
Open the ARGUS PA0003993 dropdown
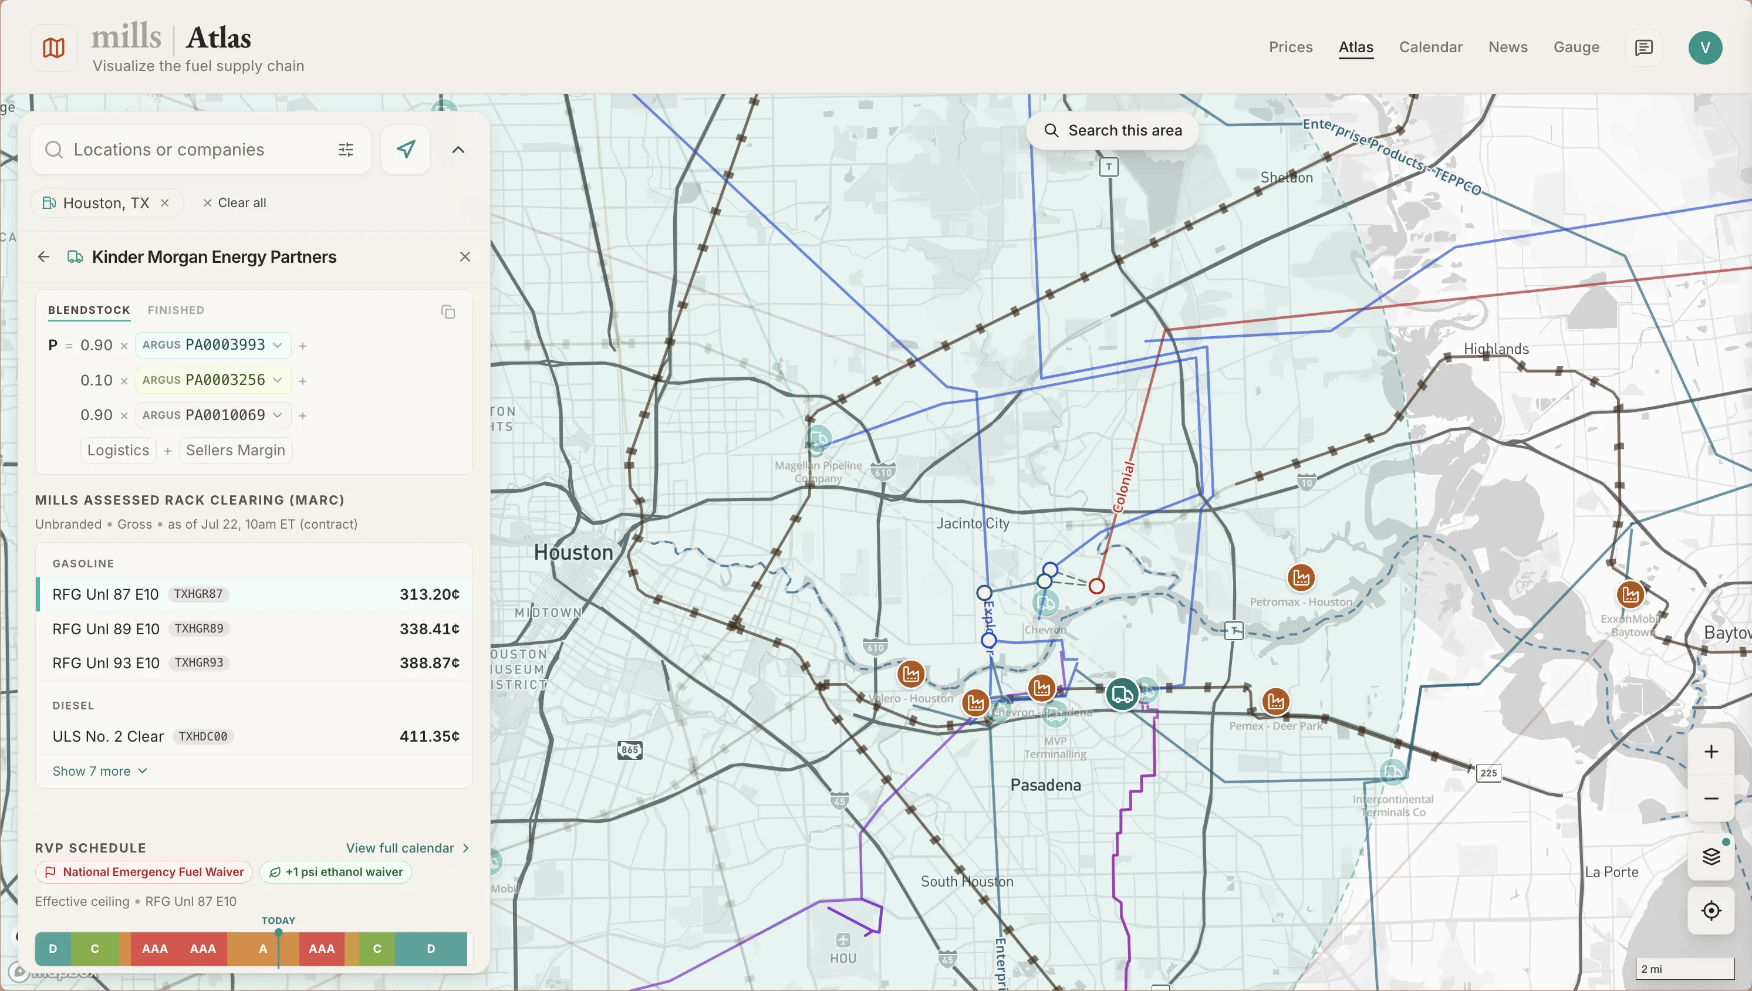(213, 345)
